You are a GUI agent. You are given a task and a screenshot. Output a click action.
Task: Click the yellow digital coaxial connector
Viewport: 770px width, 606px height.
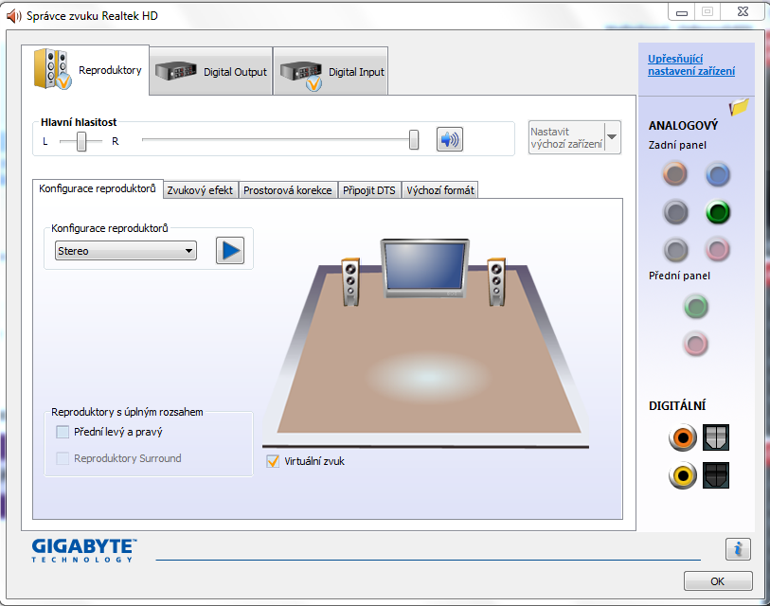[683, 475]
